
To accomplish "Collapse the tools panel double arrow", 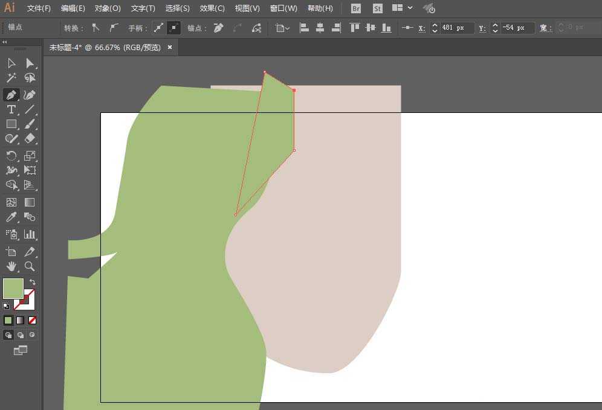I will tap(4, 42).
